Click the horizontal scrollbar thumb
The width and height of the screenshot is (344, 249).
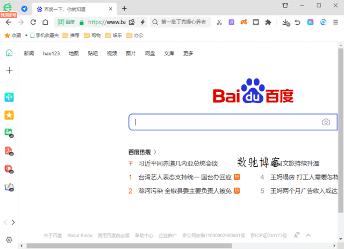129,246
